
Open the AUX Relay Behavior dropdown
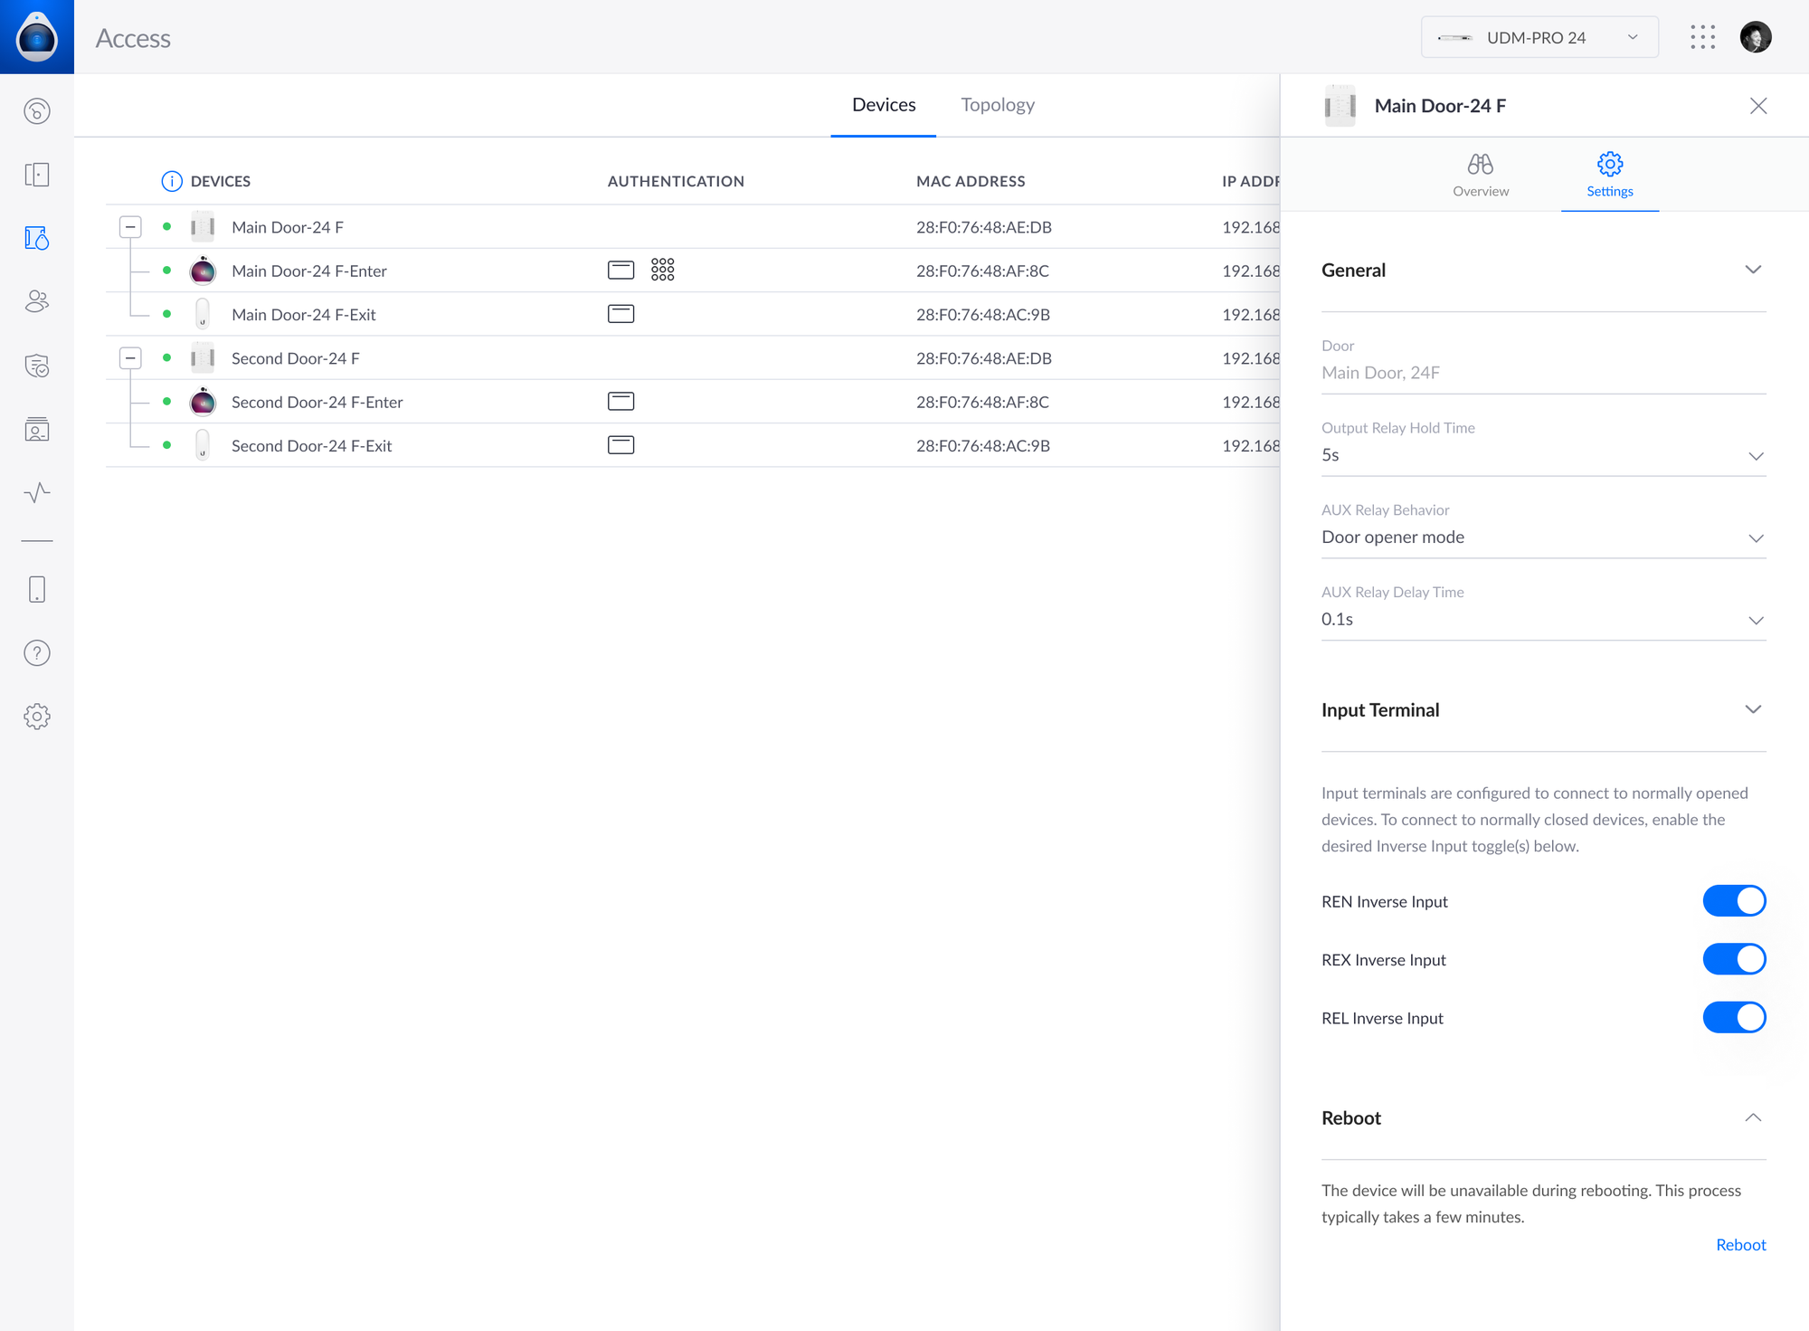(1542, 537)
